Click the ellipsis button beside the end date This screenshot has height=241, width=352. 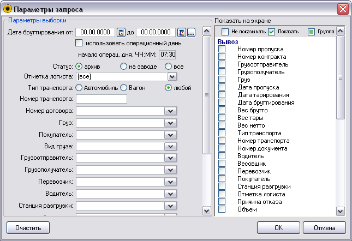191,33
